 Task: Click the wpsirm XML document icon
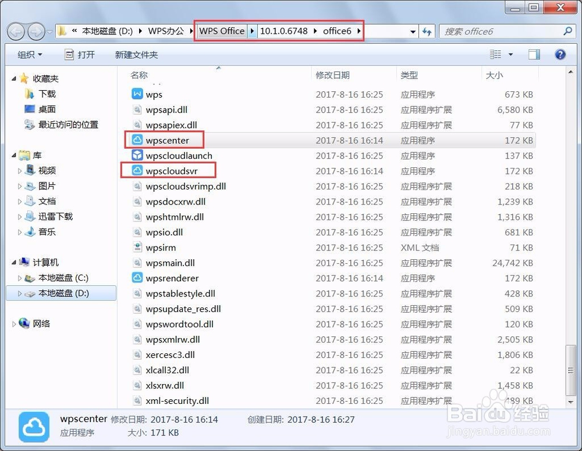137,247
